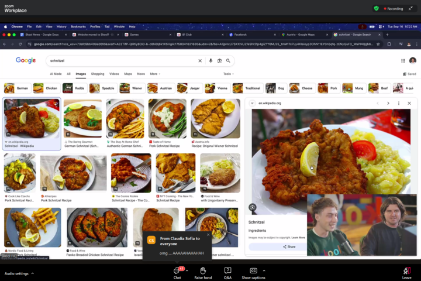Open Google Lens image search

point(219,61)
